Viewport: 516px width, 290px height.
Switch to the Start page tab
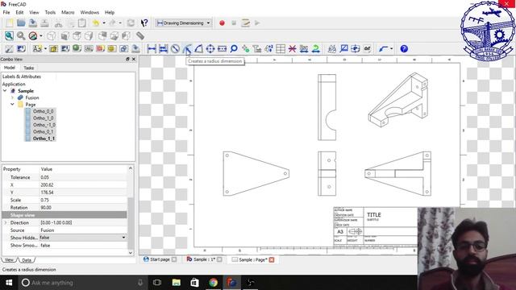coord(160,259)
